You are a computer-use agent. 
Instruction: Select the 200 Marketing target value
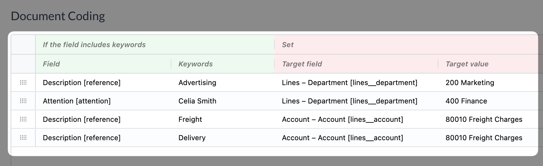[x=488, y=82]
